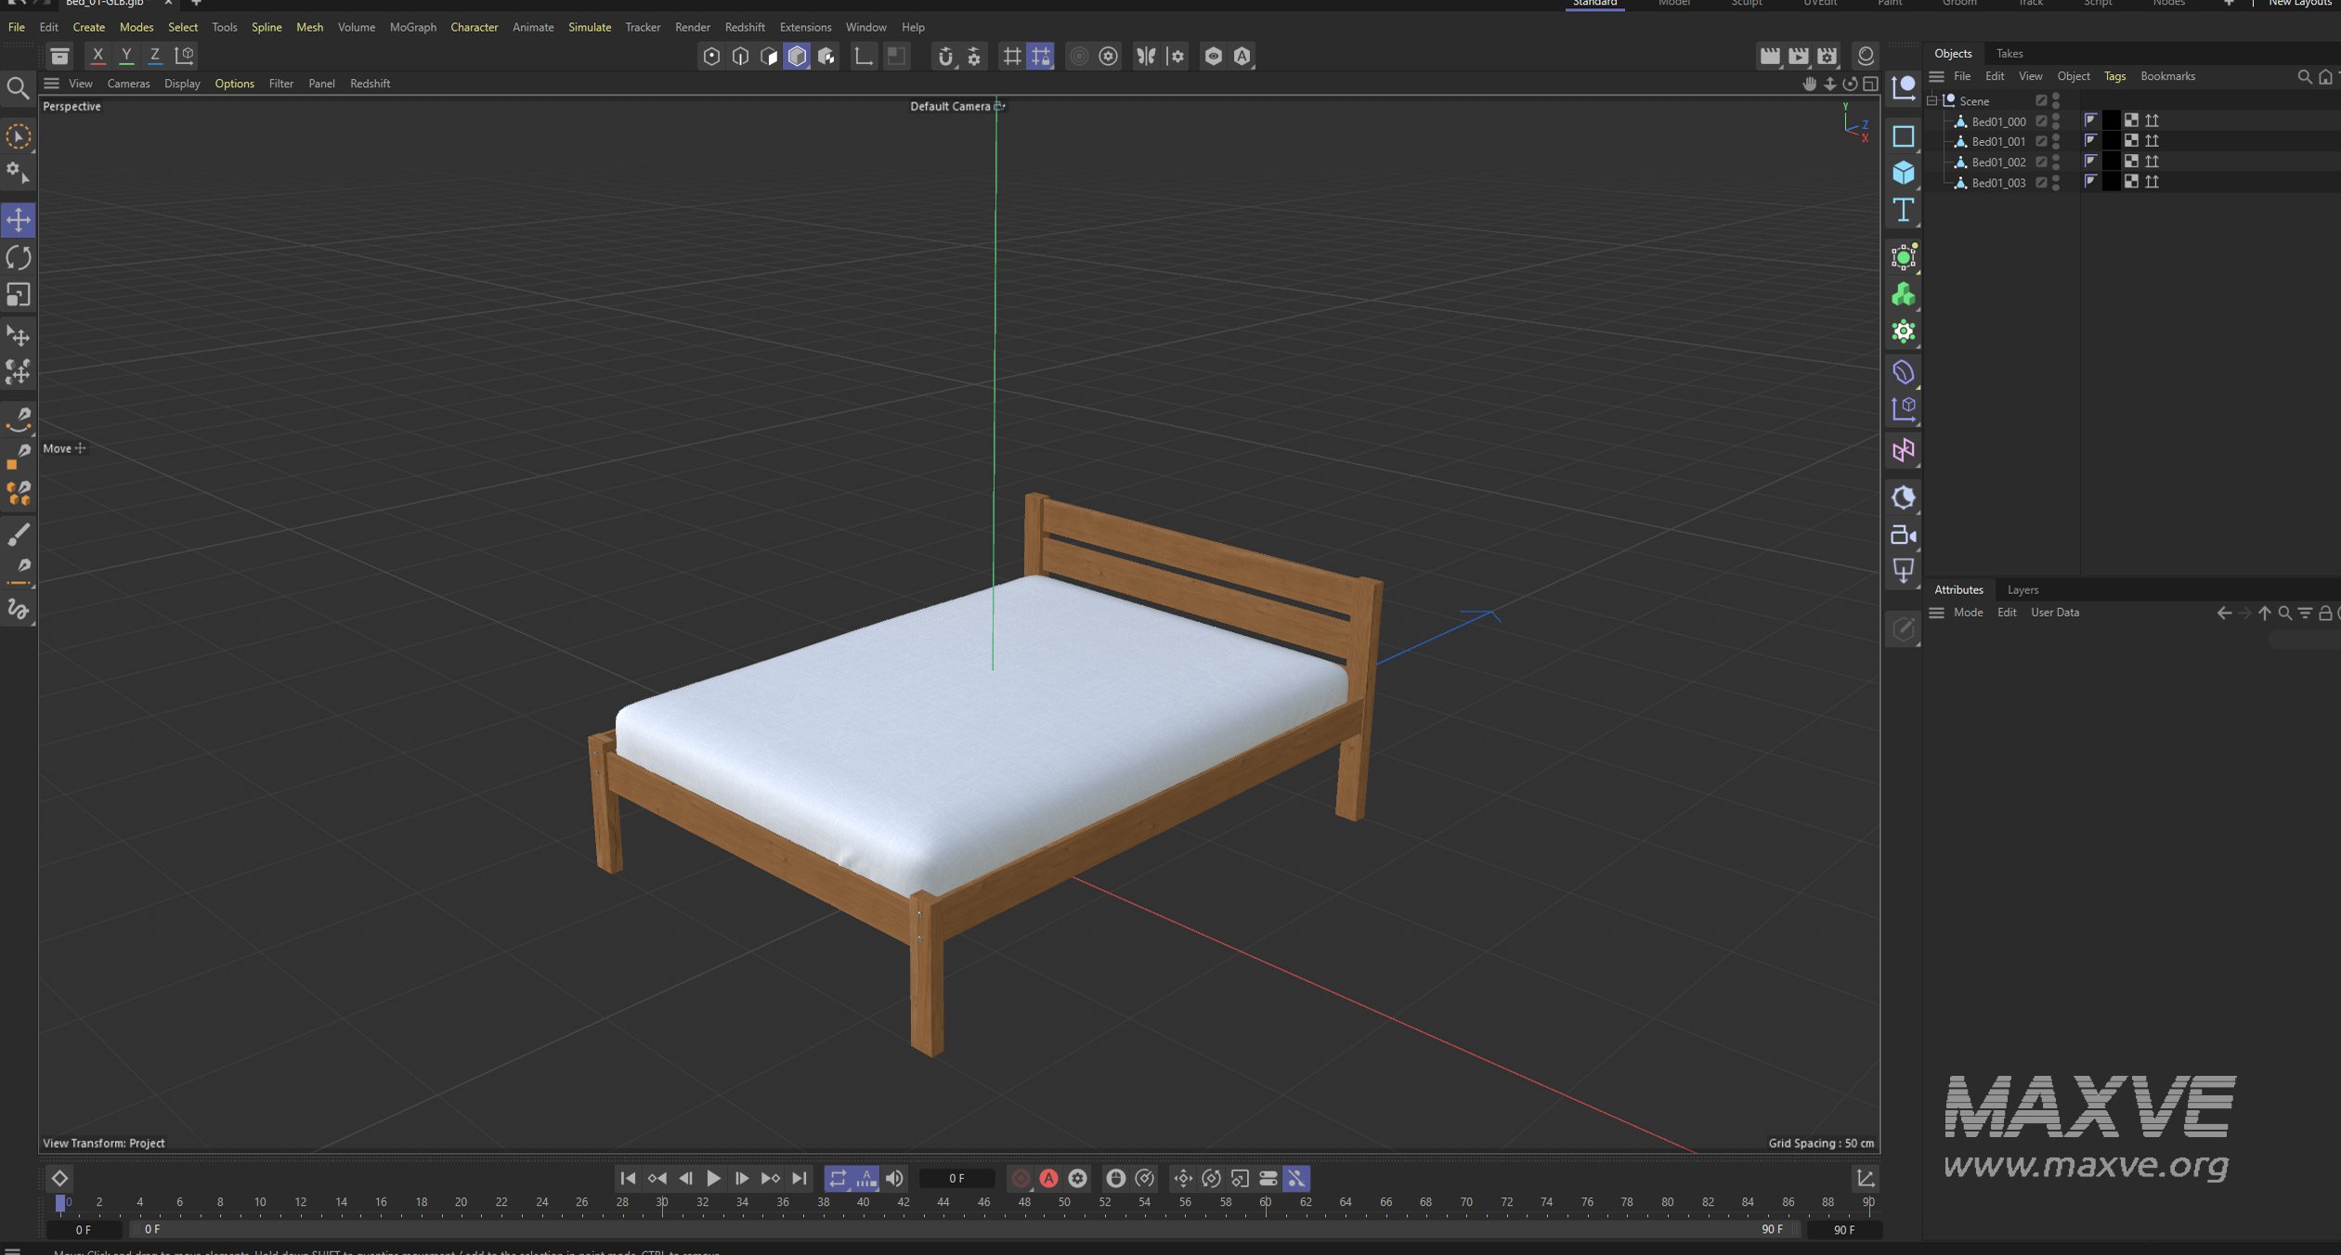Open the Attributes panel hamburger menu
Image resolution: width=2341 pixels, height=1255 pixels.
pyautogui.click(x=1936, y=613)
